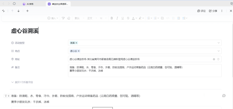Apply strikethrough formatting
The height and width of the screenshot is (109, 233).
point(128,18)
